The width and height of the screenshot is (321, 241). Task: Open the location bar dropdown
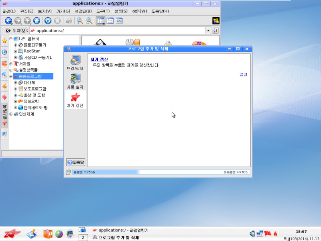pyautogui.click(x=208, y=30)
